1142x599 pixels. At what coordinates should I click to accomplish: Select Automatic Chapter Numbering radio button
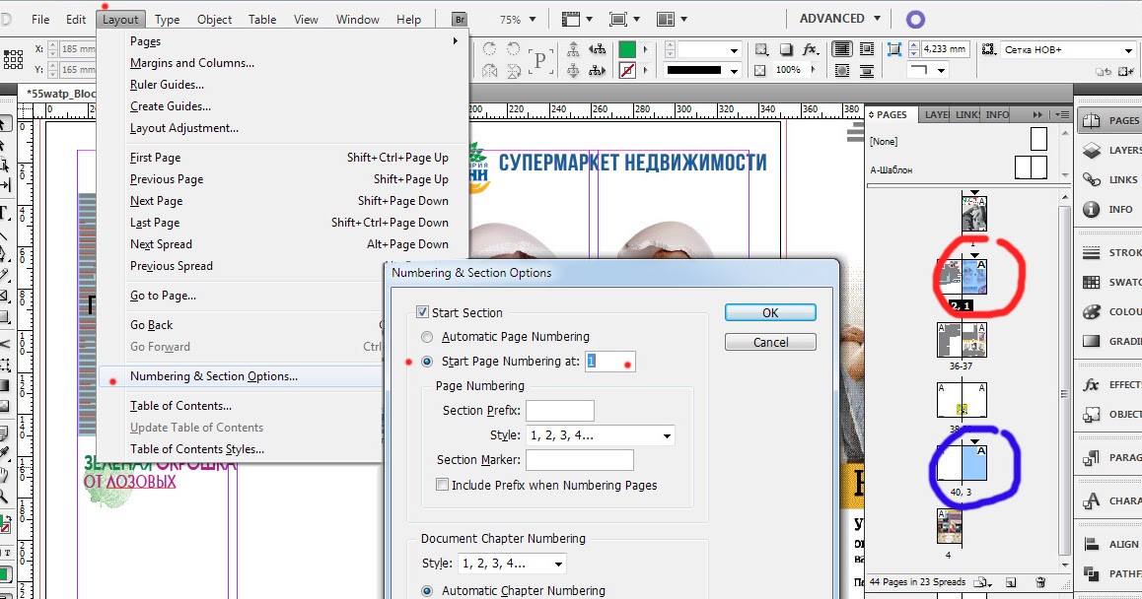tap(427, 591)
